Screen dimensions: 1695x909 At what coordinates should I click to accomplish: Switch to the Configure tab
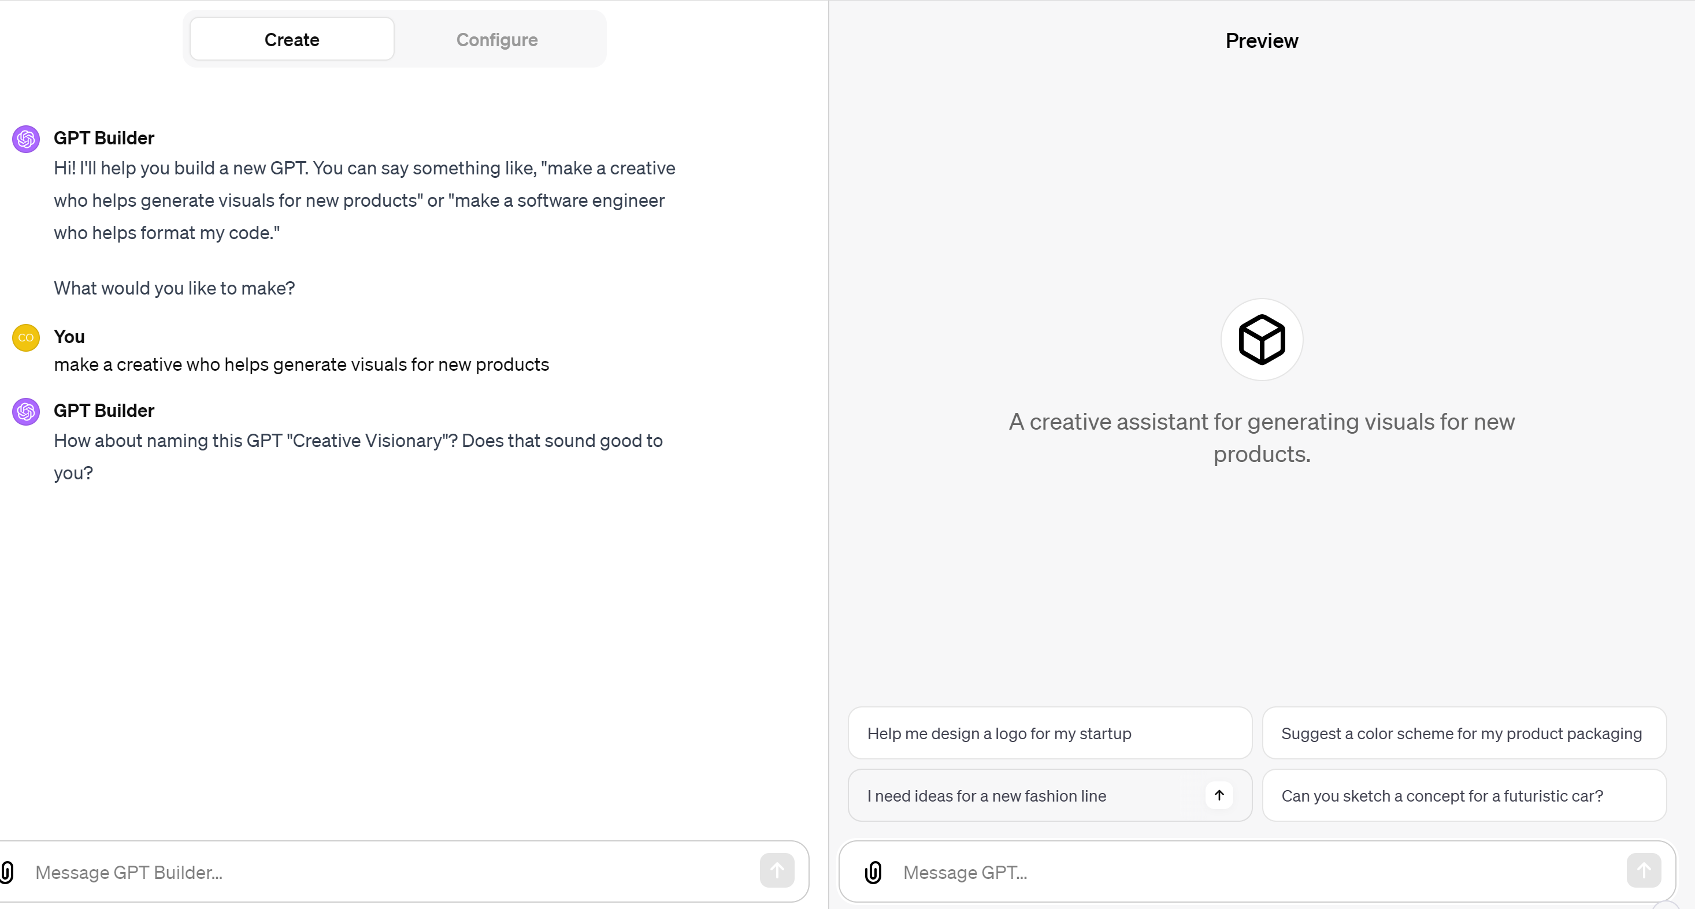coord(497,39)
